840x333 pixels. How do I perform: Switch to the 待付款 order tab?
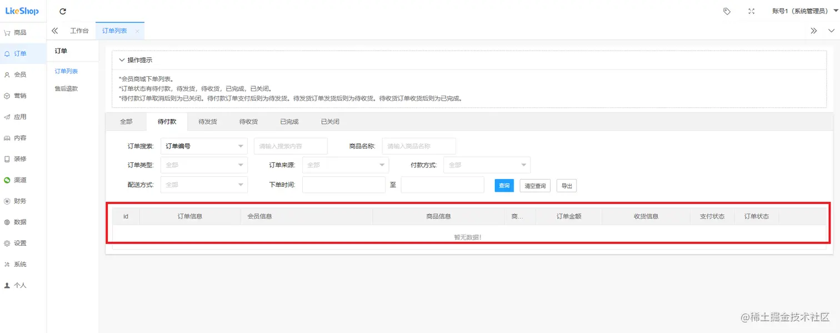click(x=167, y=121)
